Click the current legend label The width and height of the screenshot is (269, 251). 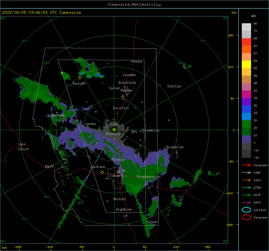[260, 210]
